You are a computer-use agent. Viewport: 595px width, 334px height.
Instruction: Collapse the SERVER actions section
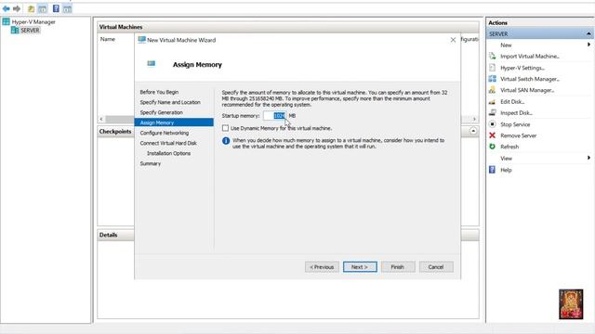(588, 34)
